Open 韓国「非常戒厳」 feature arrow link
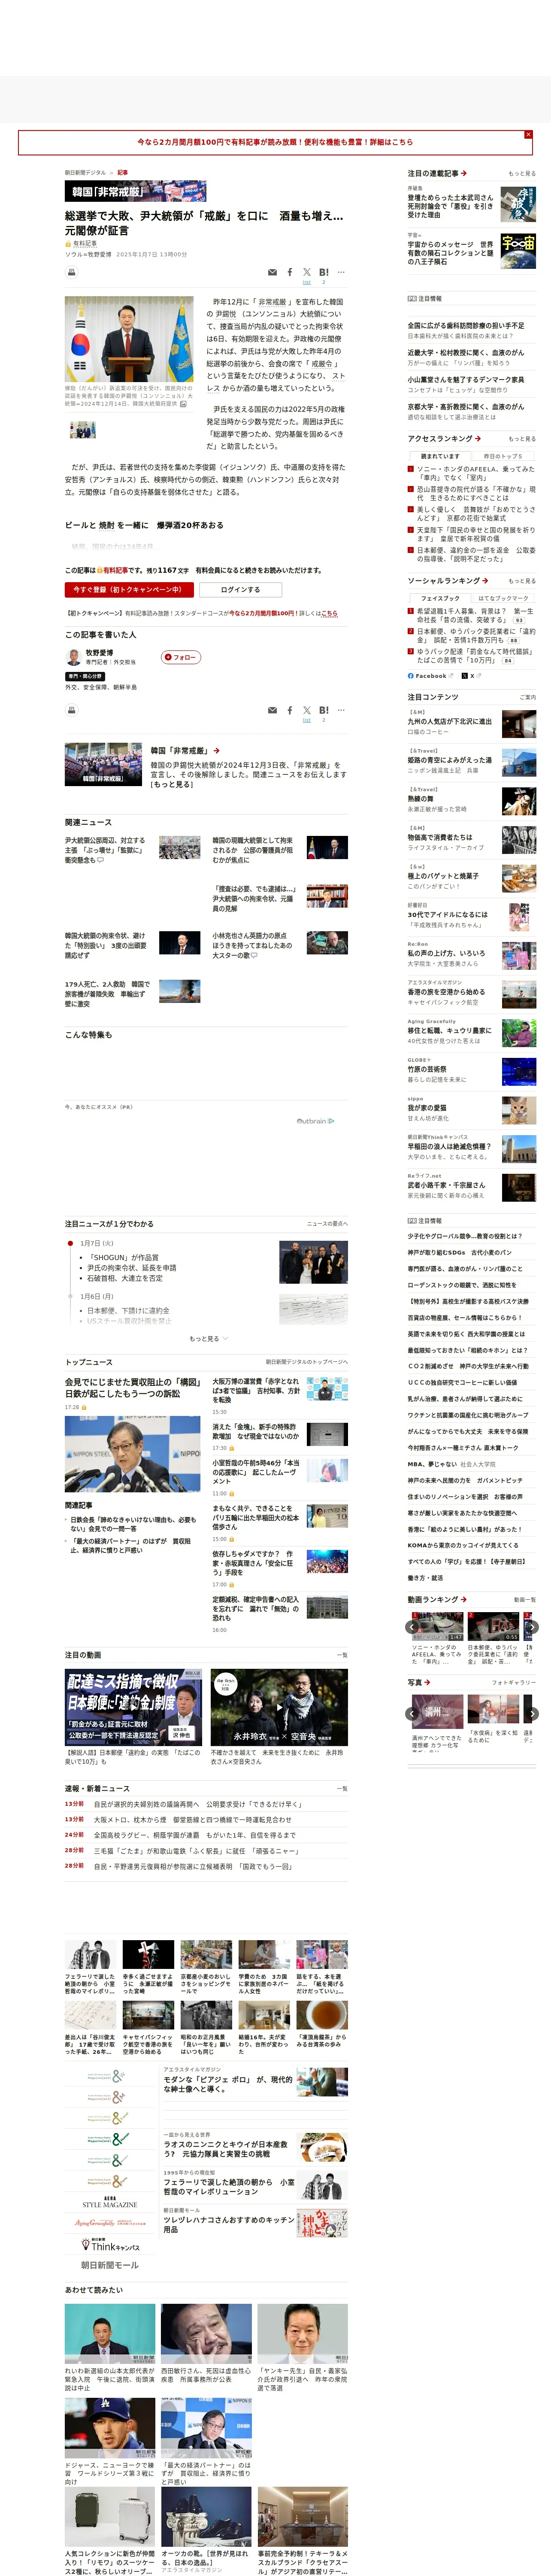This screenshot has width=551, height=2576. click(185, 750)
